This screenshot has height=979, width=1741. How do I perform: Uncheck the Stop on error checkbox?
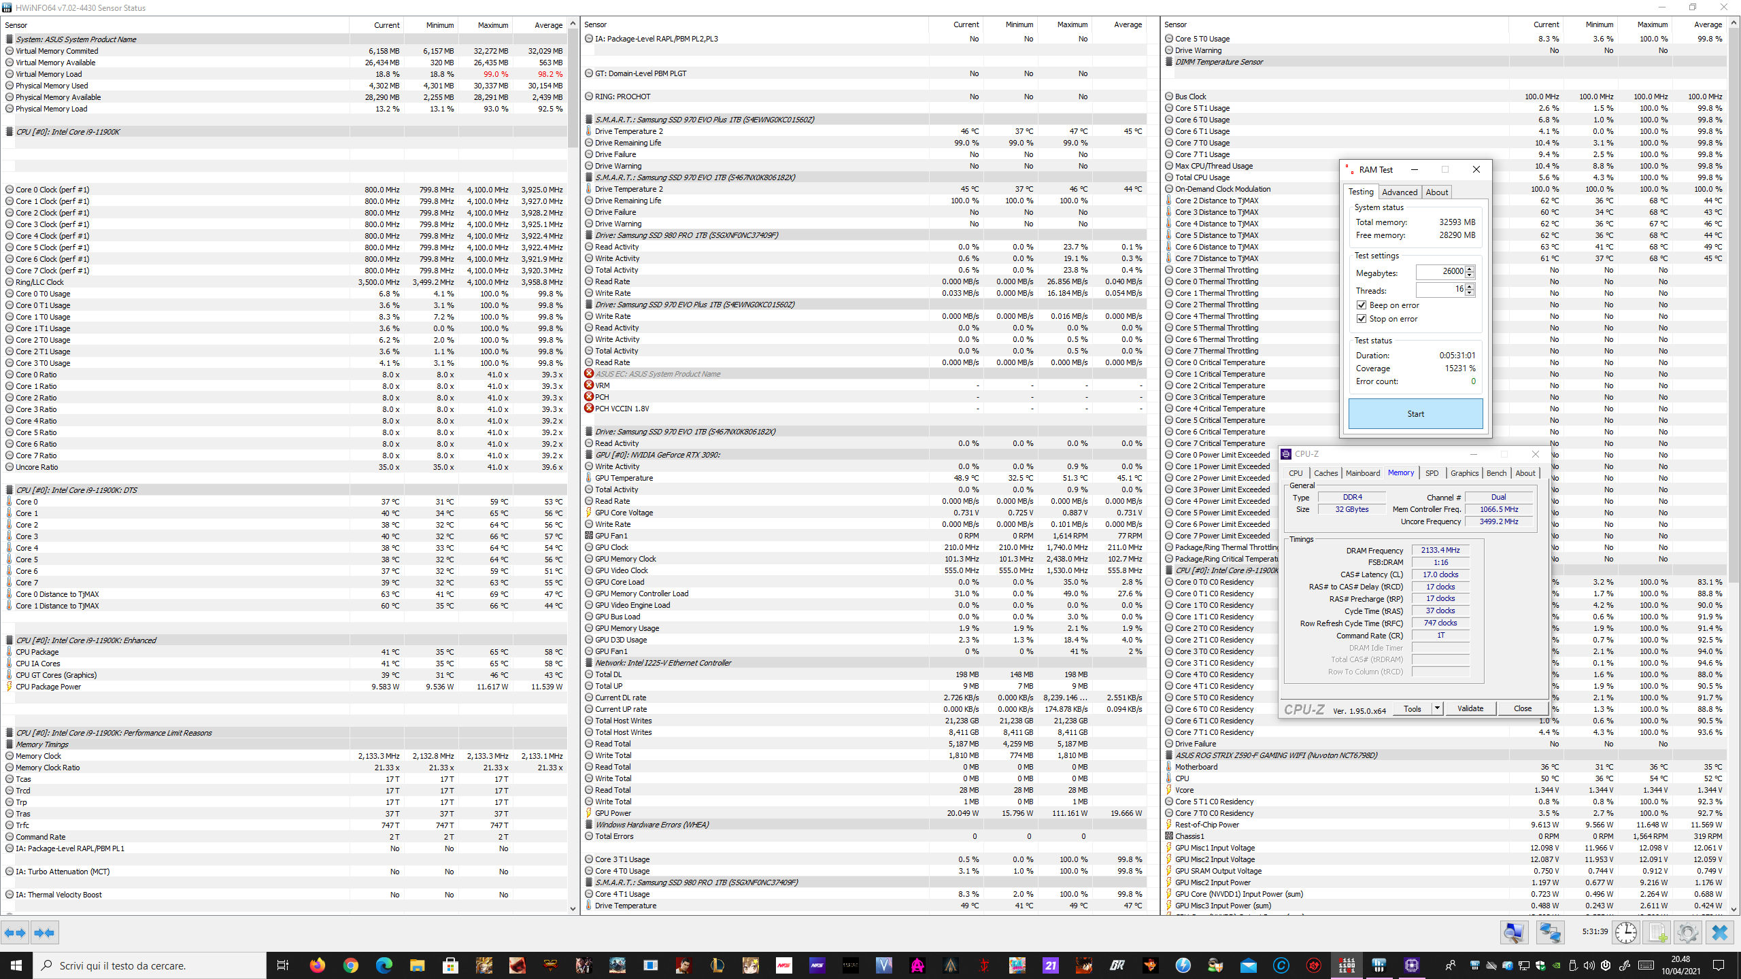click(x=1362, y=319)
